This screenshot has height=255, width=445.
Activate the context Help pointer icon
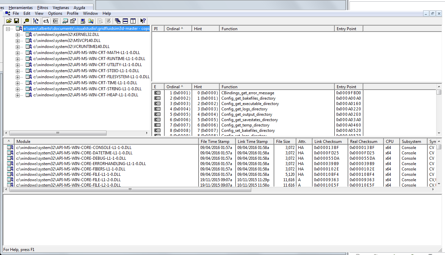(x=143, y=21)
